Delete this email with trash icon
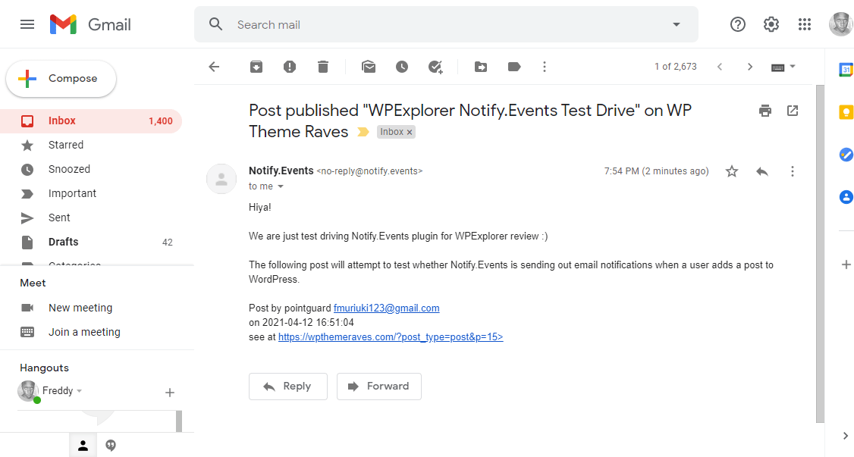Viewport: 854px width, 457px height. point(323,67)
